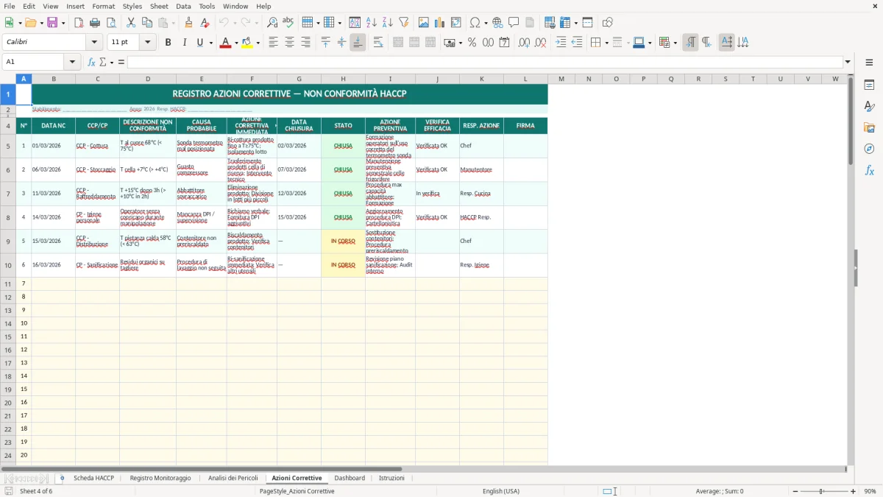Open the Data menu
Screen dimensions: 883x497
(183, 6)
